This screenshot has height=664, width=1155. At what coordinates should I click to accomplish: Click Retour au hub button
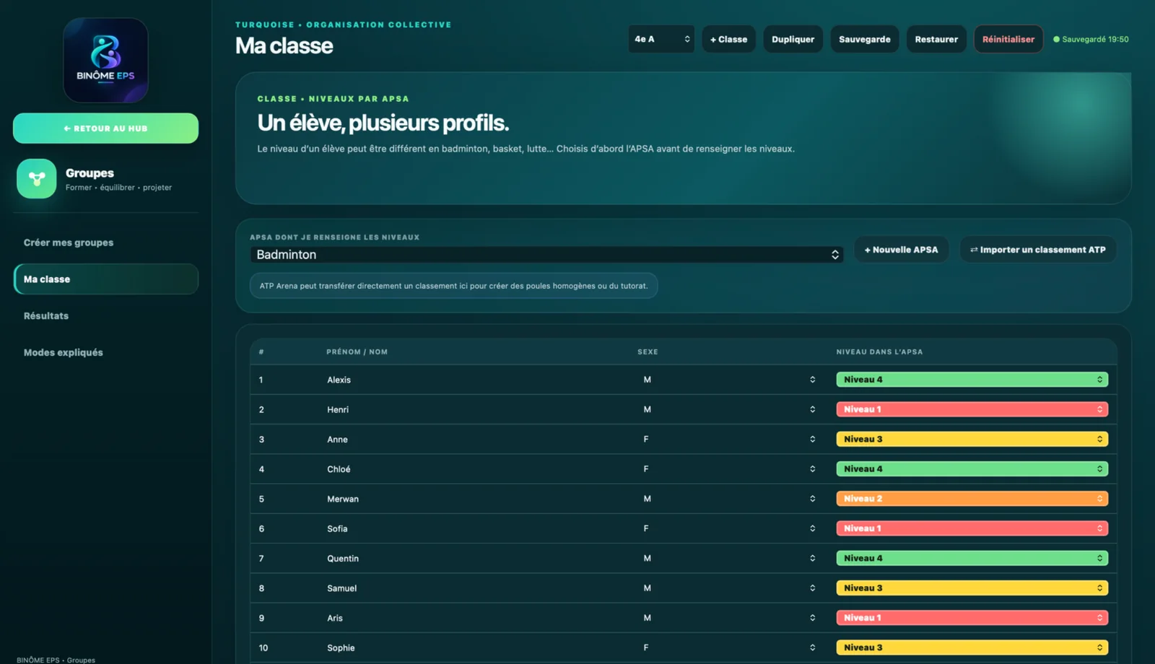point(105,128)
